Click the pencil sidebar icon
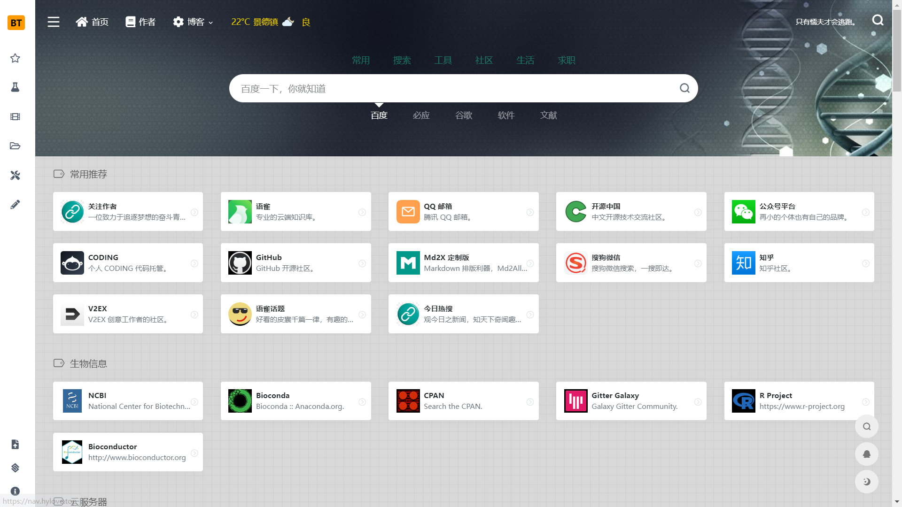Viewport: 902px width, 507px height. (15, 205)
